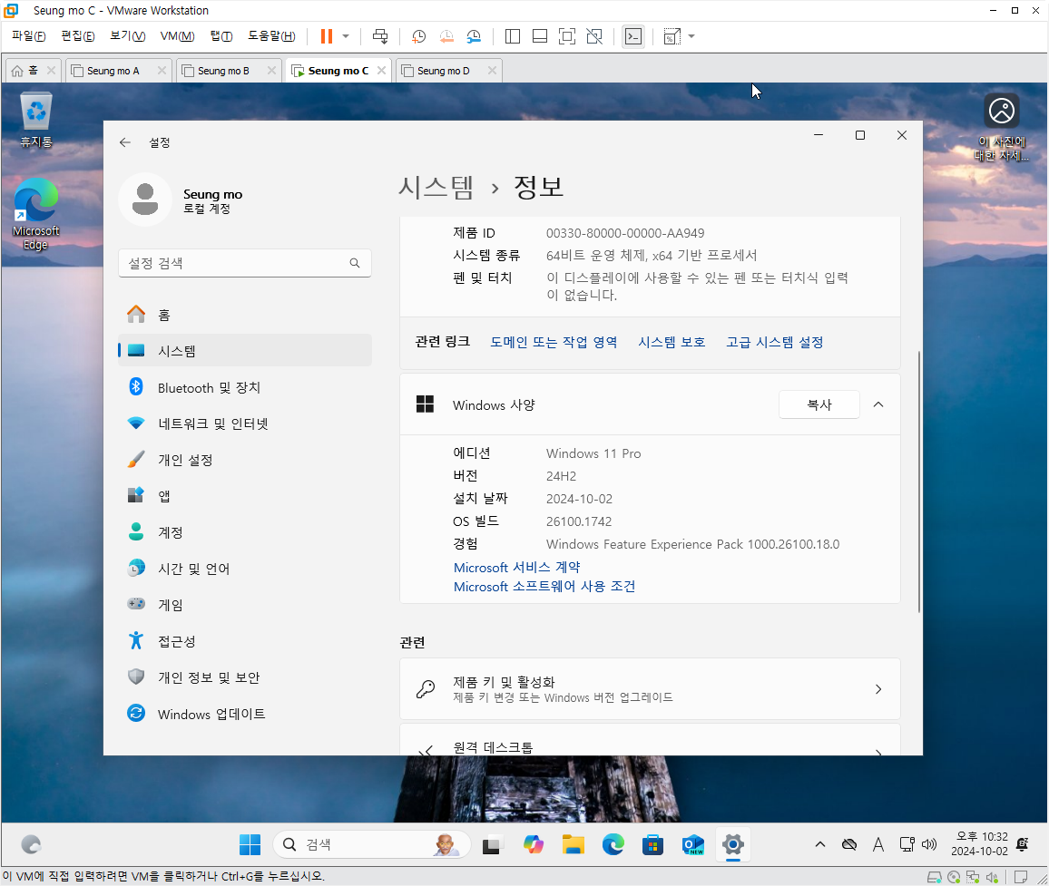Open Windows 업데이트 in the sidebar

[245, 714]
